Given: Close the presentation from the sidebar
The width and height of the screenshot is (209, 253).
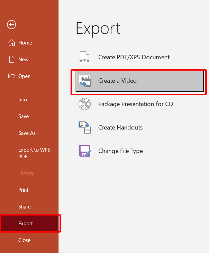Looking at the screenshot, I should coord(24,240).
